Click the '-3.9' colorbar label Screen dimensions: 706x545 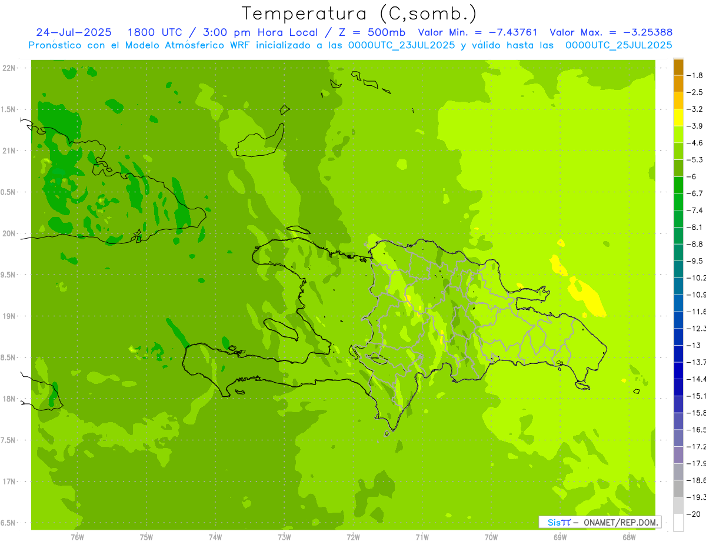695,126
